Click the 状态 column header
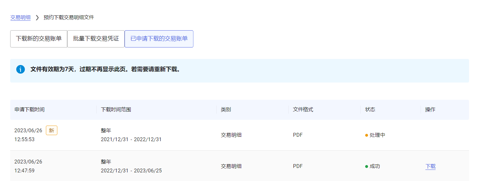The height and width of the screenshot is (181, 499). pos(370,110)
